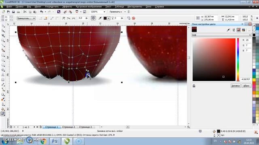Viewport: 259px width, 145px height.
Task: Select the Table tool in toolbox
Action: coord(3,80)
